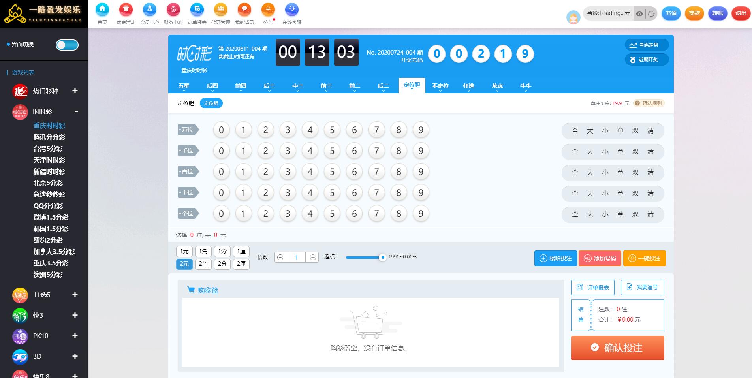Select the 2分 unit option

[222, 264]
